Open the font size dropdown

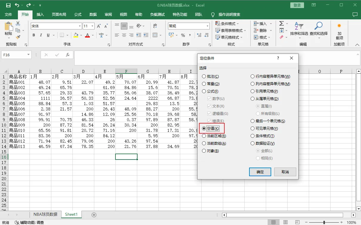pos(92,26)
